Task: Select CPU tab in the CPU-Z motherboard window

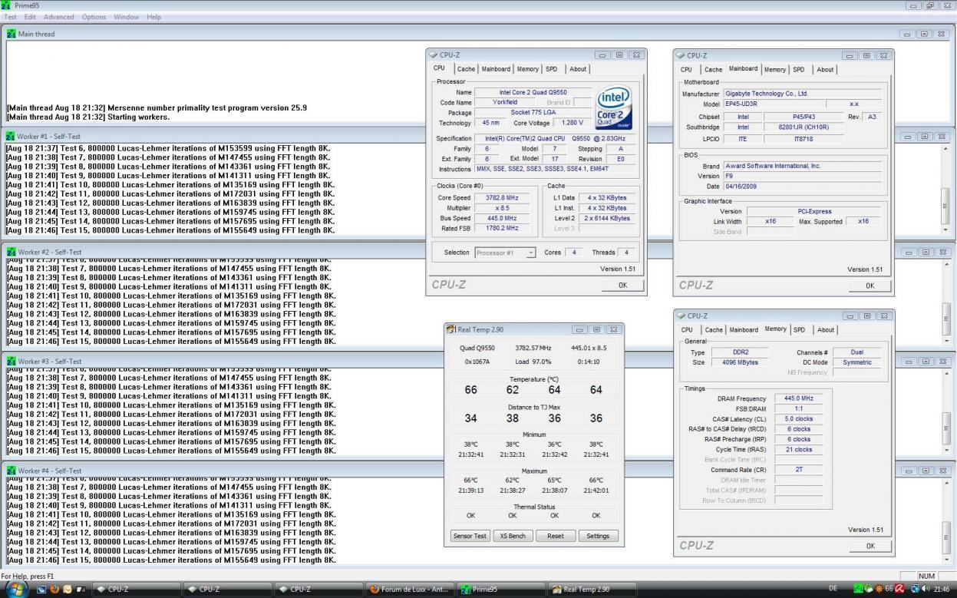Action: pos(686,69)
